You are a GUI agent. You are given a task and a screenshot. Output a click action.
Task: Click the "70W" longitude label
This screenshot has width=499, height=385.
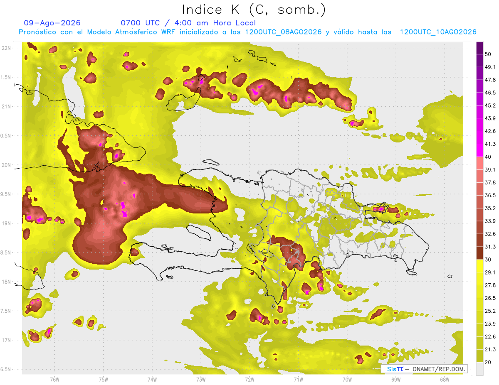click(x=347, y=379)
